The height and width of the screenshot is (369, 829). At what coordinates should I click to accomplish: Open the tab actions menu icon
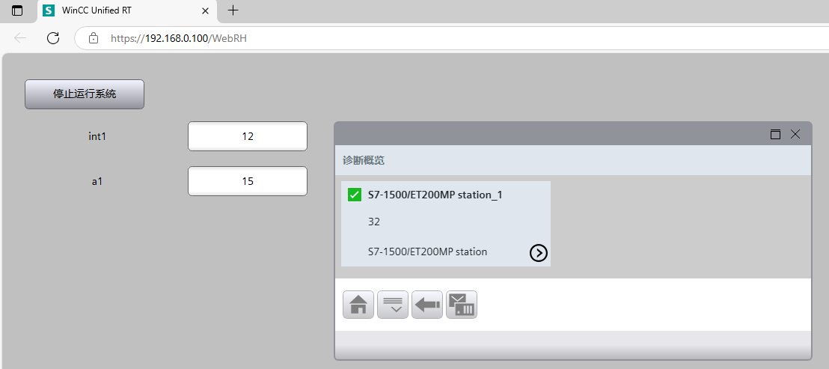[17, 10]
